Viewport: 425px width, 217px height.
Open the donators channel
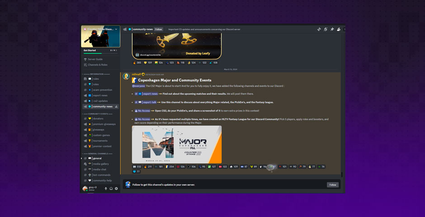(100, 118)
